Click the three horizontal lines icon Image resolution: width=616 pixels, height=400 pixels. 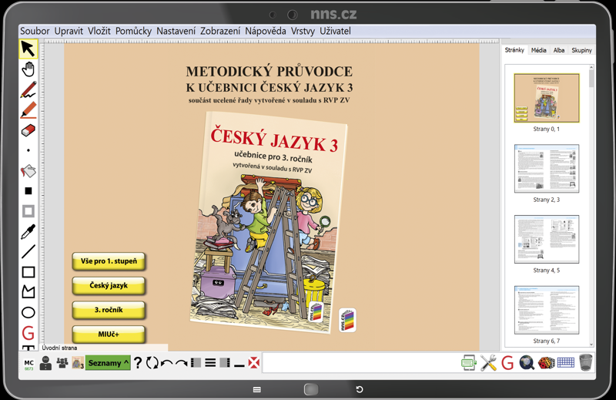(x=210, y=363)
